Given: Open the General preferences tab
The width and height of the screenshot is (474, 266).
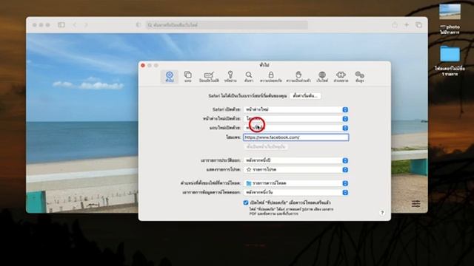Looking at the screenshot, I should pyautogui.click(x=170, y=77).
